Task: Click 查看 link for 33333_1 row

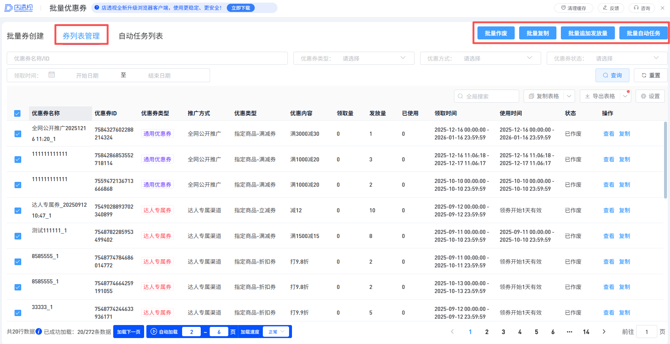Action: pos(609,313)
